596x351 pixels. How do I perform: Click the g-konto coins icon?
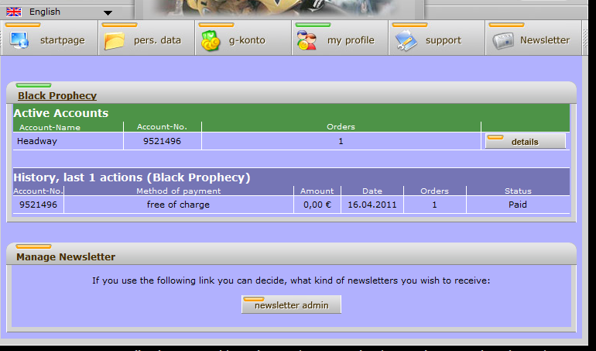[211, 41]
